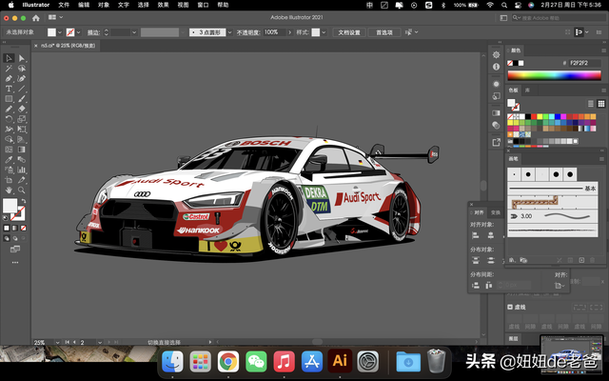Click the 首选项 button
Viewport: 609px width, 381px height.
coord(383,32)
